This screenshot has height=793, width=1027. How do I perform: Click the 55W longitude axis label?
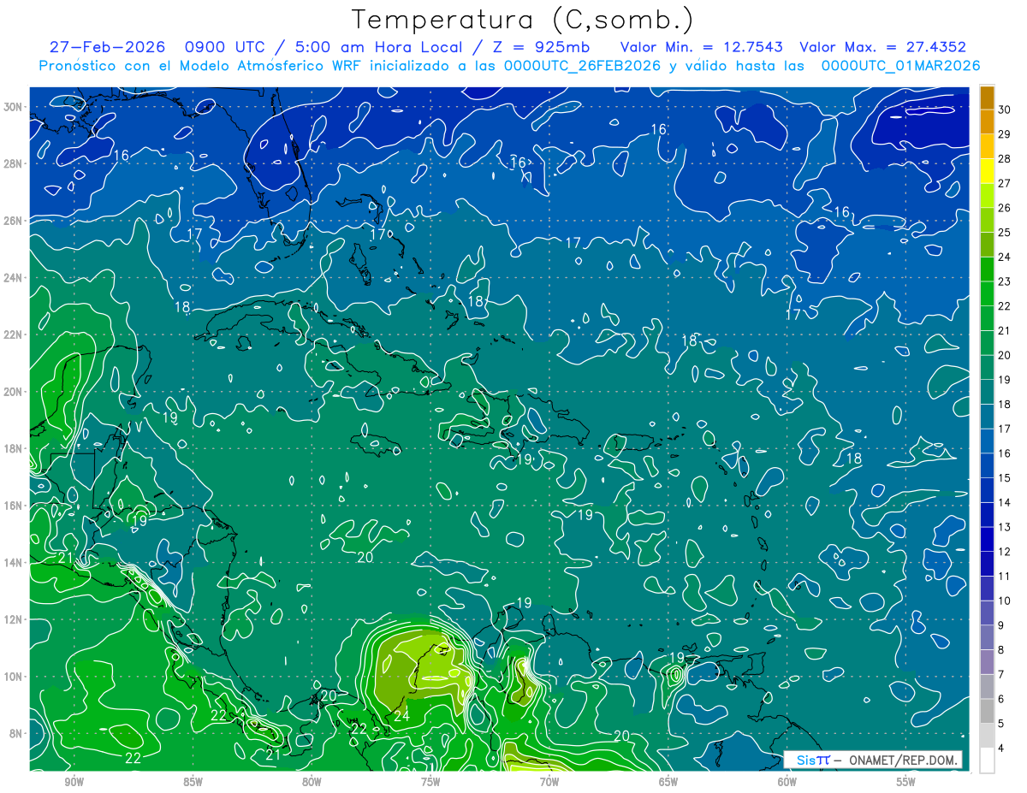pyautogui.click(x=906, y=782)
